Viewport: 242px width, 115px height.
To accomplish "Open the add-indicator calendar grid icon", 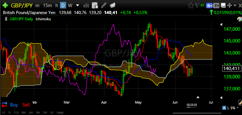I will pos(95,6).
